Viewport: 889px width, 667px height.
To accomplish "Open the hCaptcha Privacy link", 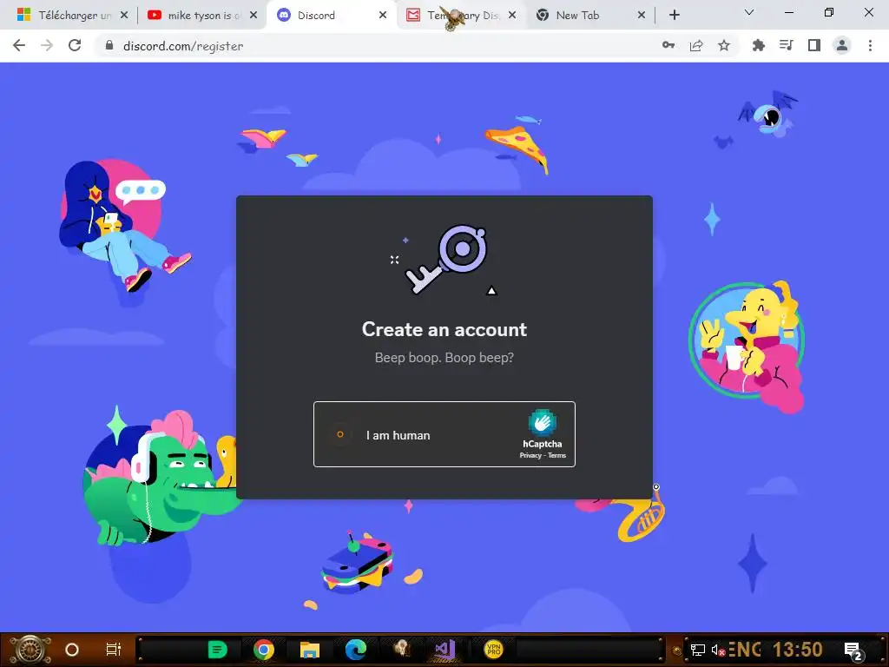I will [530, 455].
